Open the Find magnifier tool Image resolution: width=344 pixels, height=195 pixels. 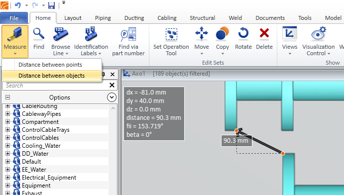pos(39,34)
